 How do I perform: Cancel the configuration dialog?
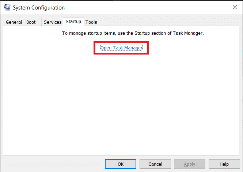pyautogui.click(x=156, y=164)
